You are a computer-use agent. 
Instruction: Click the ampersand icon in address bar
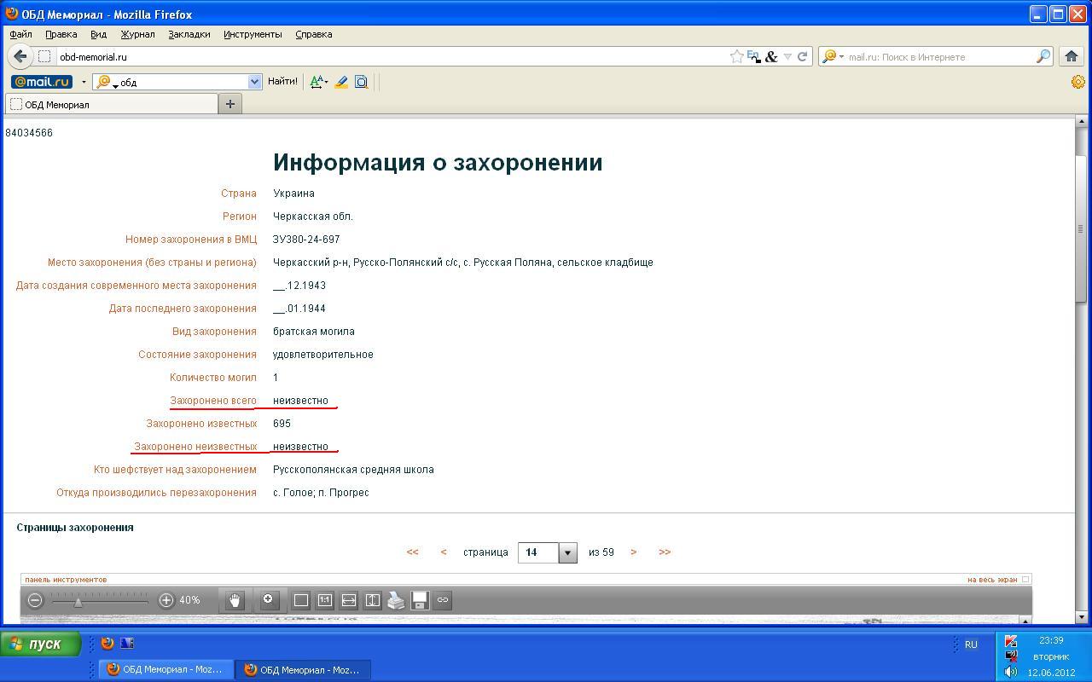771,56
